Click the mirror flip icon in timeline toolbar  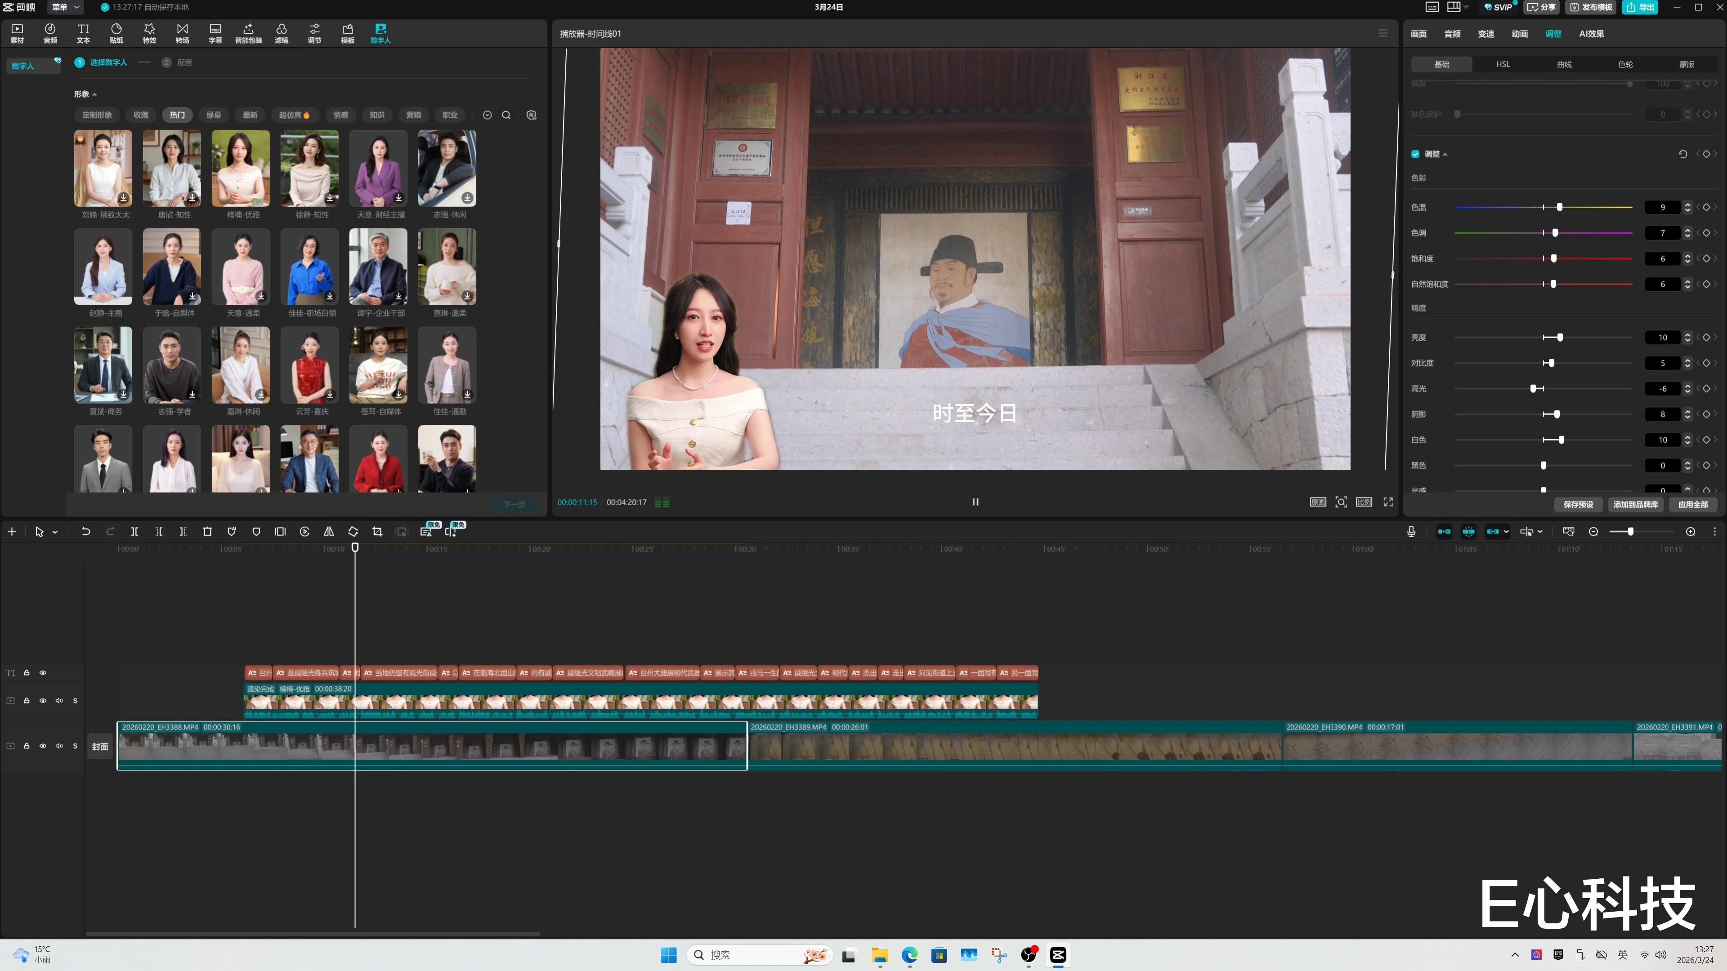[328, 531]
